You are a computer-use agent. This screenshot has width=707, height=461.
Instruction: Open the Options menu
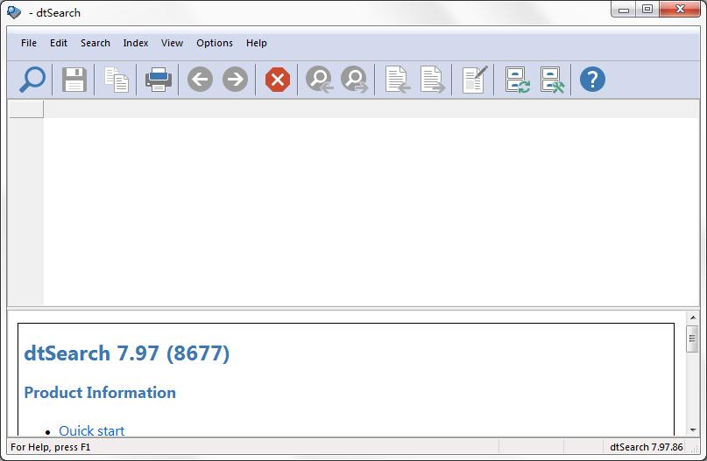(215, 43)
